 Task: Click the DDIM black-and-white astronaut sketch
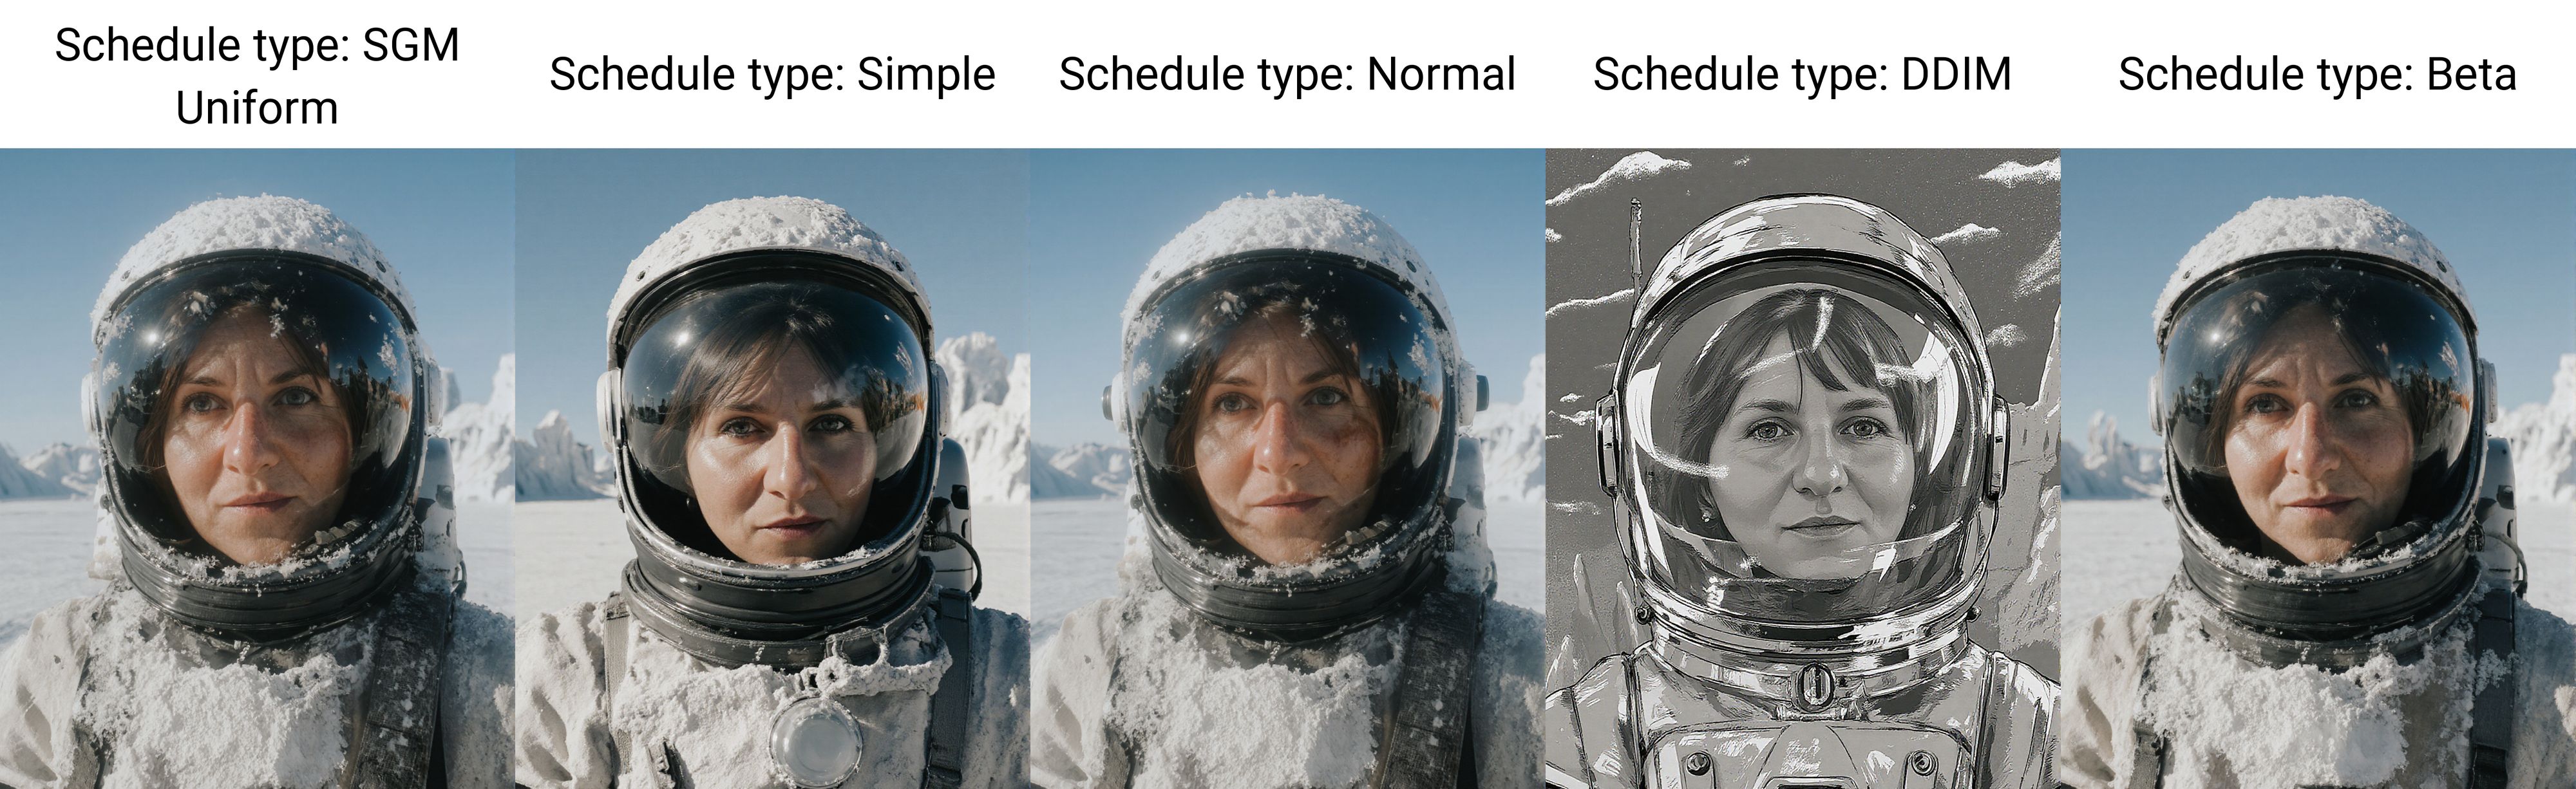[x=1803, y=469]
